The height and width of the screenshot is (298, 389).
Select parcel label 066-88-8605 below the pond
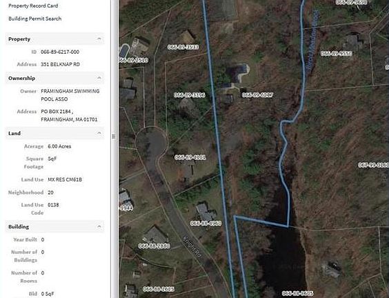298,294
